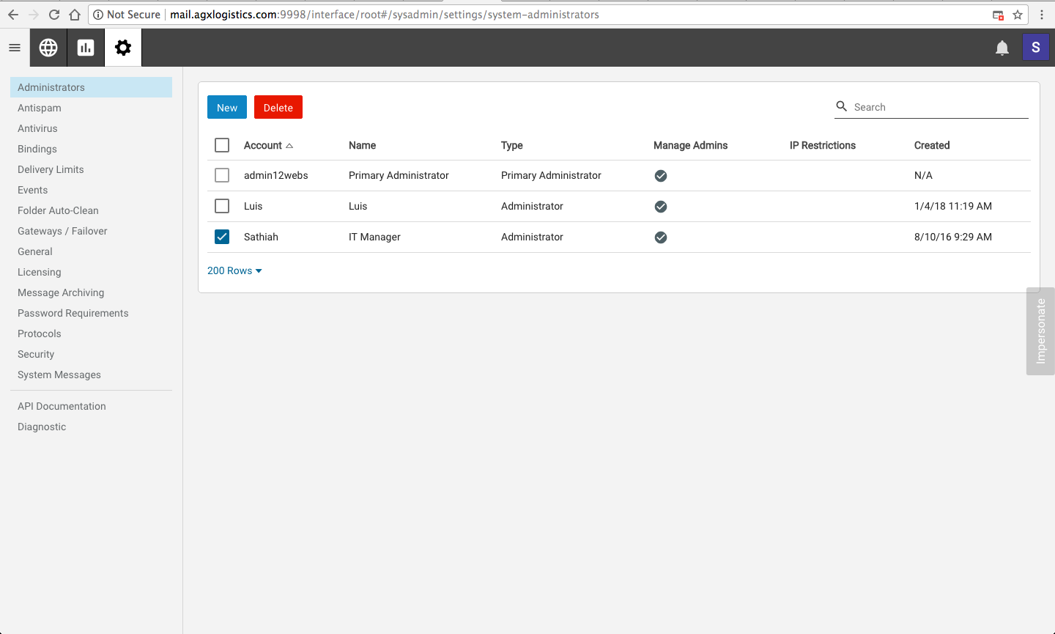Click the blue New button
This screenshot has height=634, width=1055.
click(x=227, y=108)
